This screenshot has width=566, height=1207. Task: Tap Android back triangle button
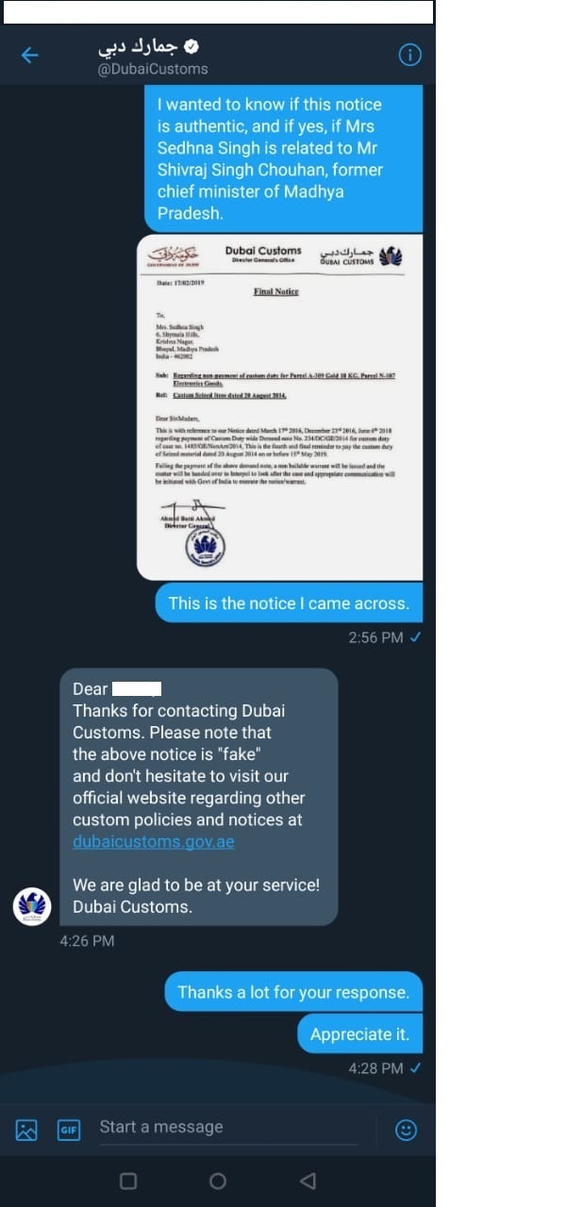coord(307,1181)
